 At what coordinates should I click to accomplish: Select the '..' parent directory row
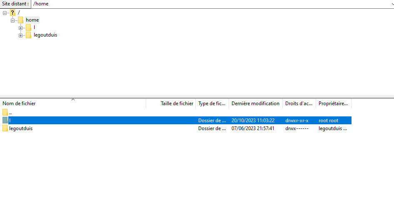(x=176, y=113)
